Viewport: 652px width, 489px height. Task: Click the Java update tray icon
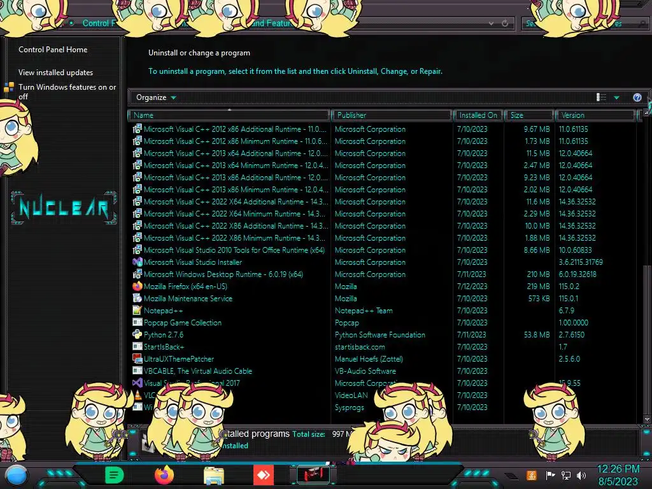point(532,475)
